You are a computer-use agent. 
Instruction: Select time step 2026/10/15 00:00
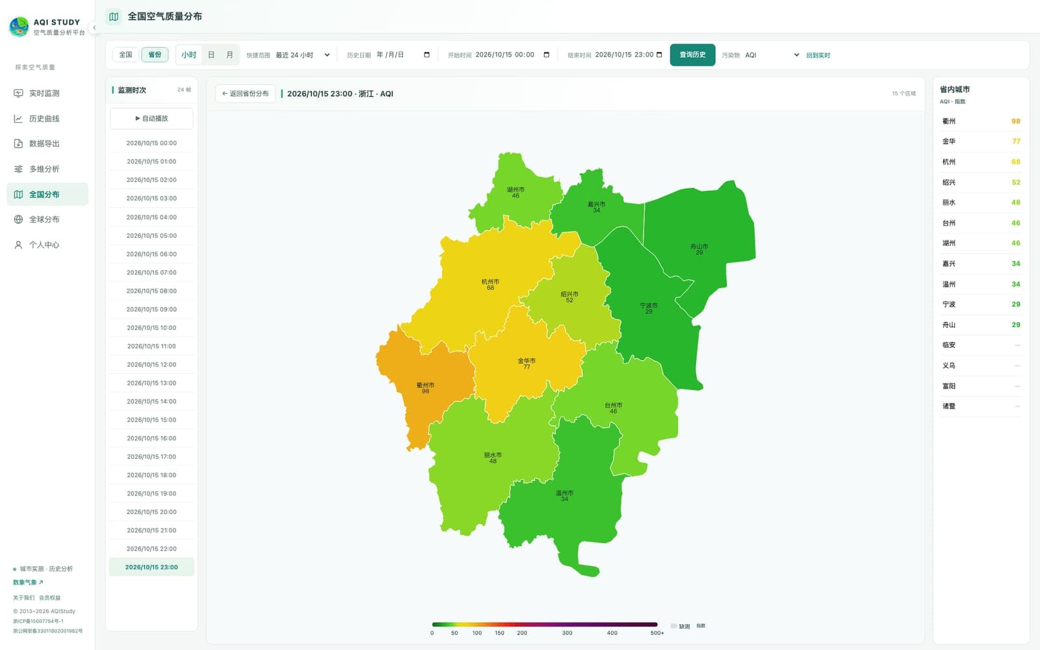point(151,143)
